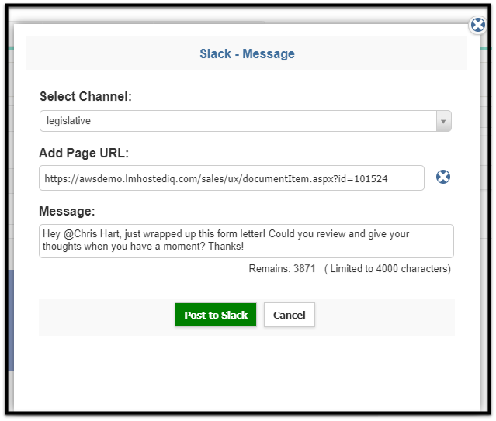Screen dimensions: 496x421
Task: Click the Remains: 3871 counter text
Action: [283, 269]
